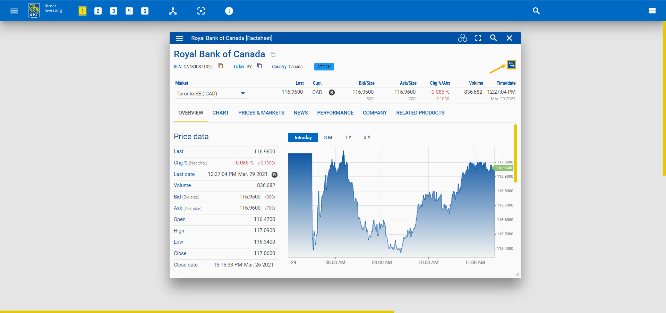Screen dimensions: 666x313
Task: Open search via magnifier in main top bar
Action: [536, 11]
